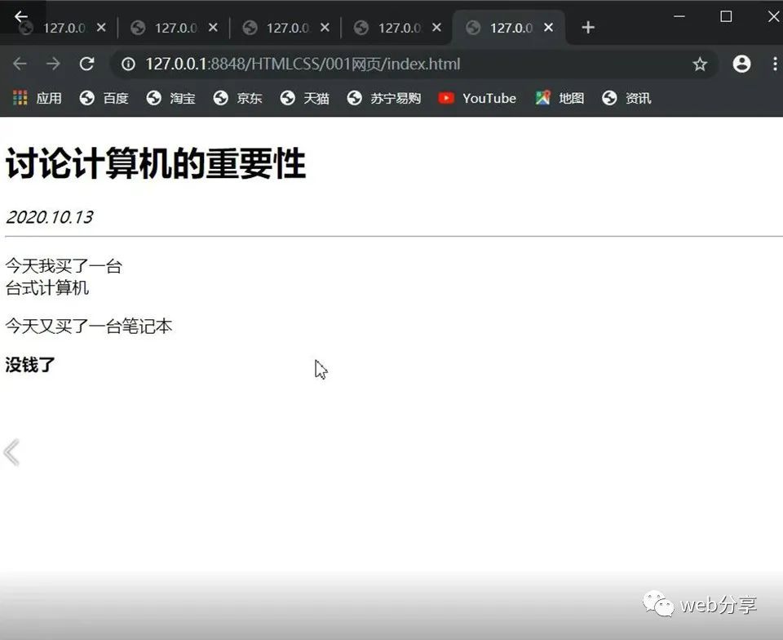This screenshot has height=640, width=783.
Task: Click the italic date 2020.10.13
Action: [x=49, y=217]
